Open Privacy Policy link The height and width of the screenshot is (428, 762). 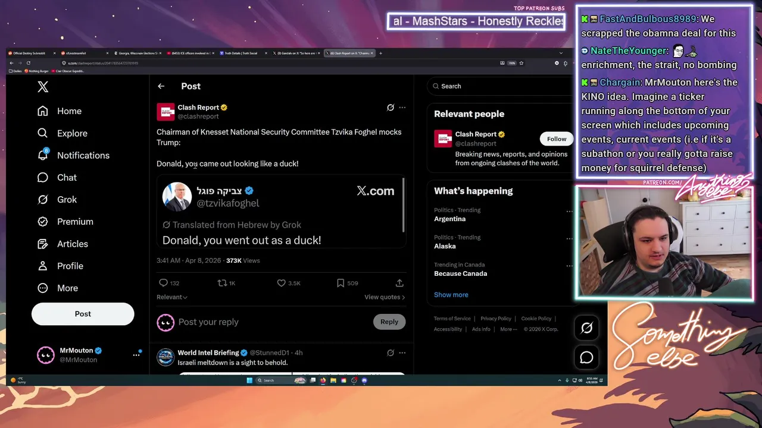pos(496,319)
